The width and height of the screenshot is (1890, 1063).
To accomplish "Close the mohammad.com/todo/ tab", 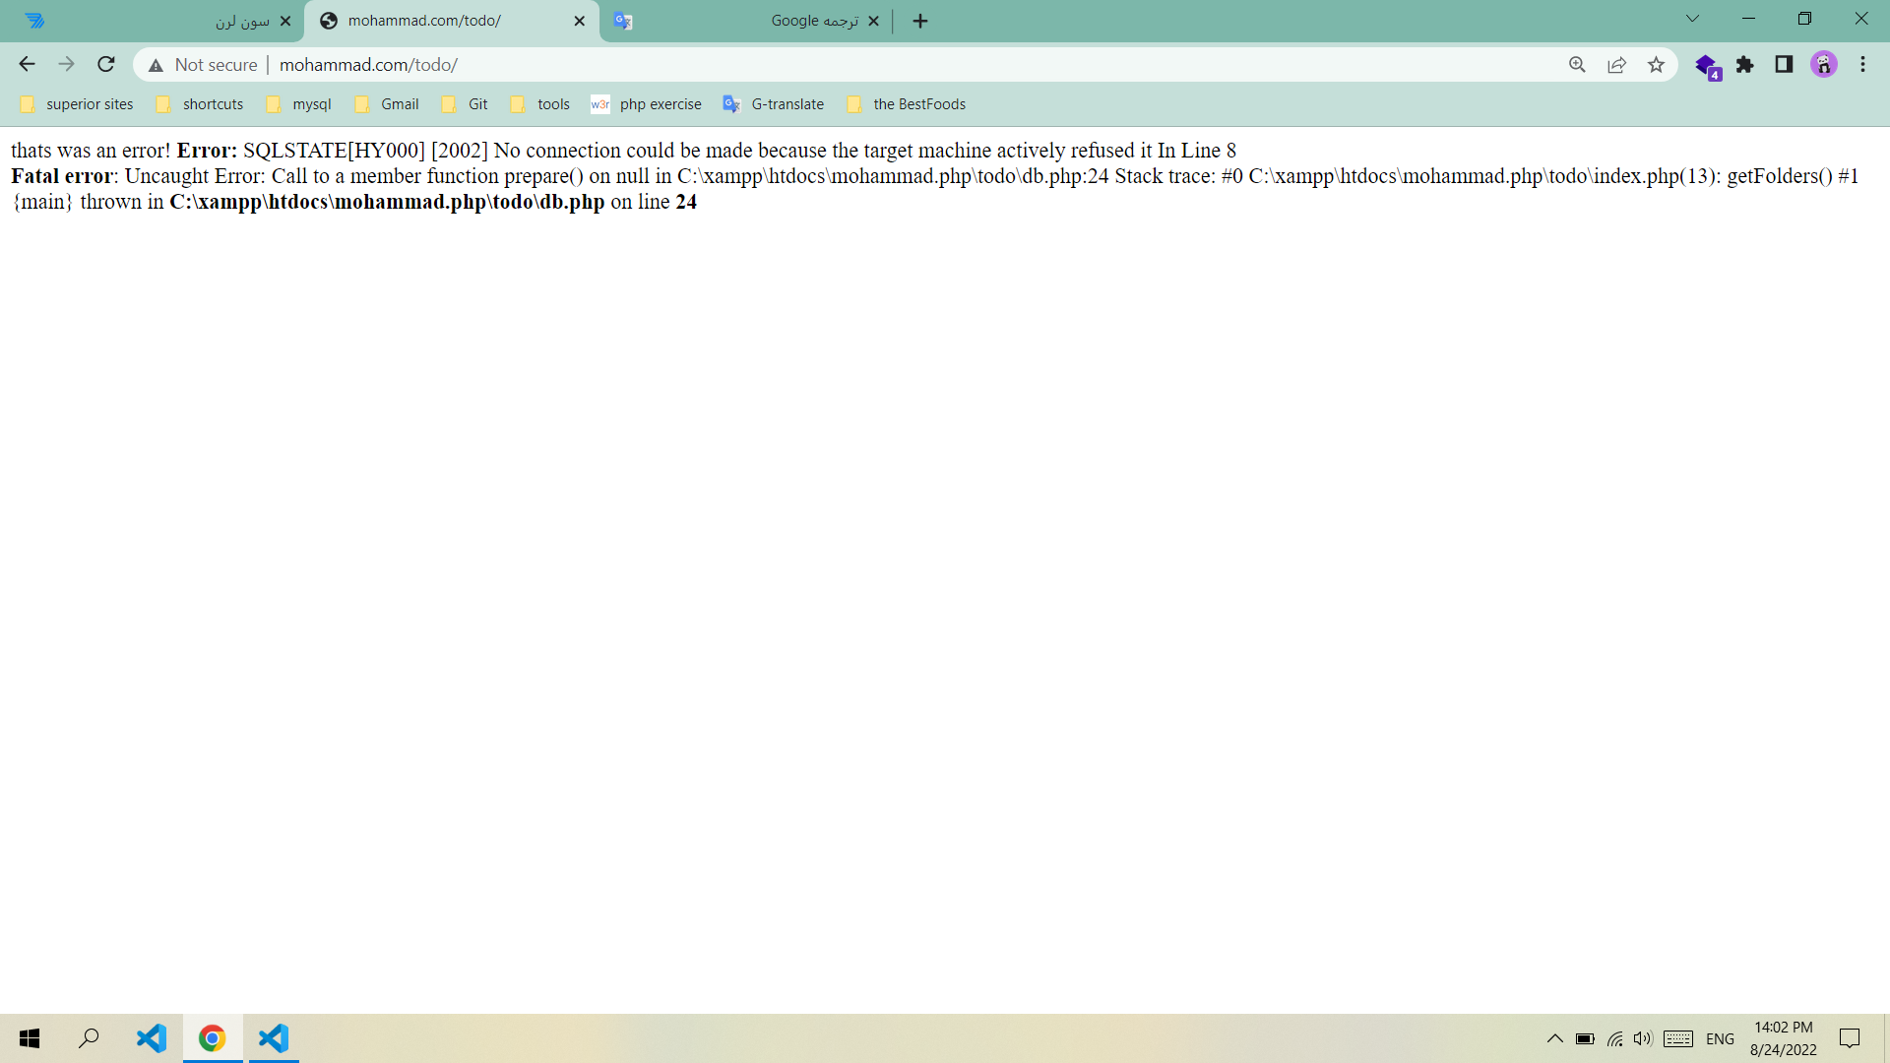I will point(580,21).
